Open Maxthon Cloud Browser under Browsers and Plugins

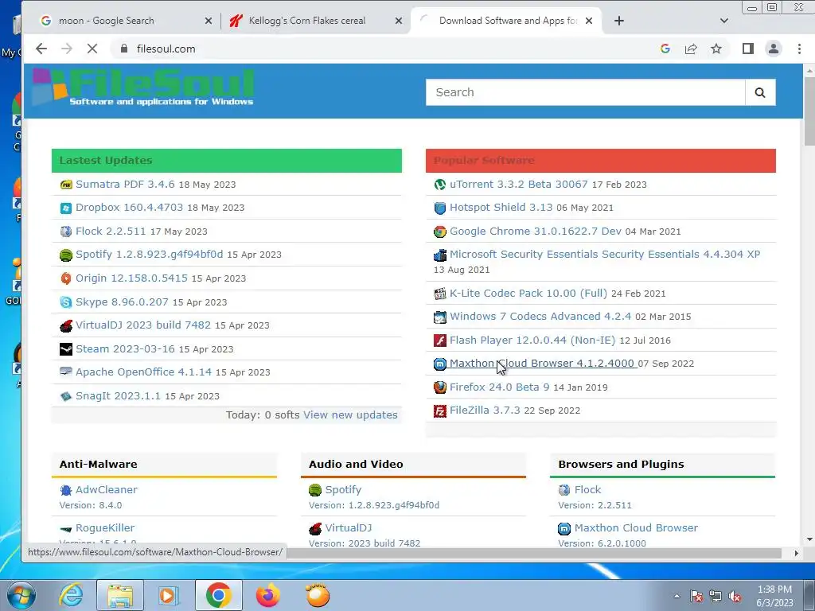click(x=636, y=528)
